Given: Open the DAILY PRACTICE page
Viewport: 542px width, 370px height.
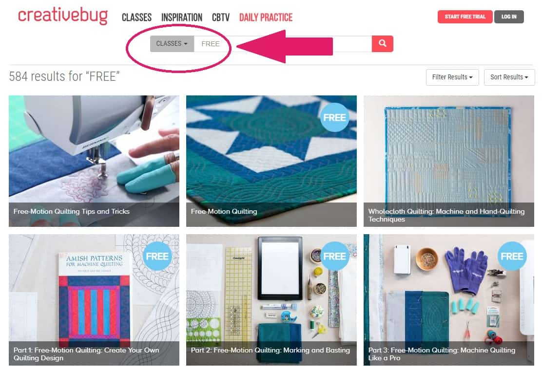Looking at the screenshot, I should [x=266, y=17].
